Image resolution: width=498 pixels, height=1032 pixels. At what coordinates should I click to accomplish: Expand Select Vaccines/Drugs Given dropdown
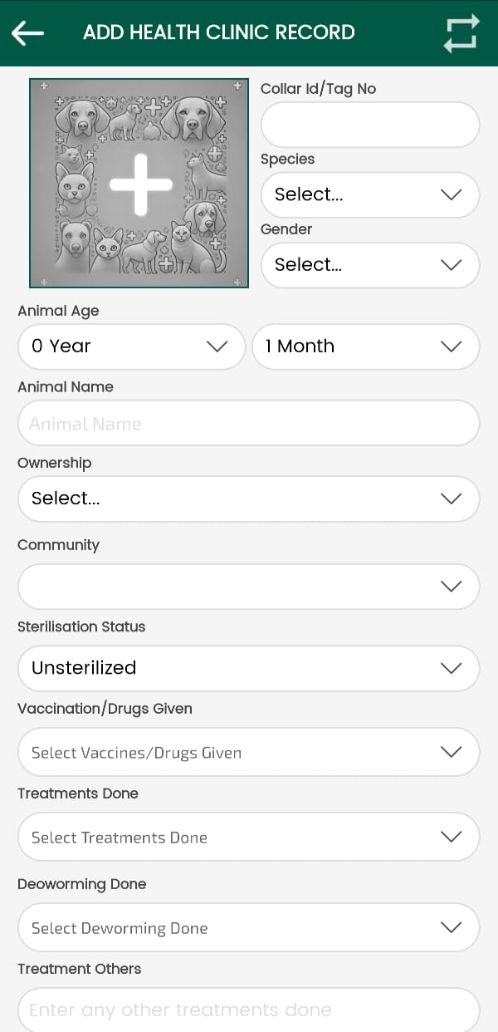pos(248,753)
